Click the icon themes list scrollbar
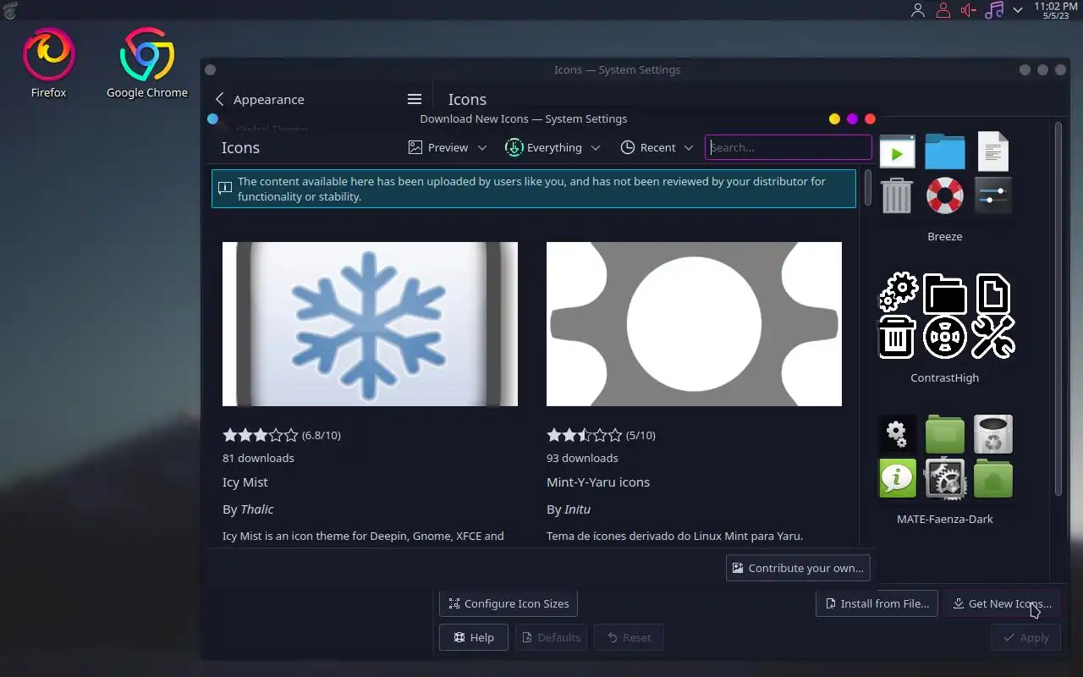1083x677 pixels. [x=1058, y=309]
